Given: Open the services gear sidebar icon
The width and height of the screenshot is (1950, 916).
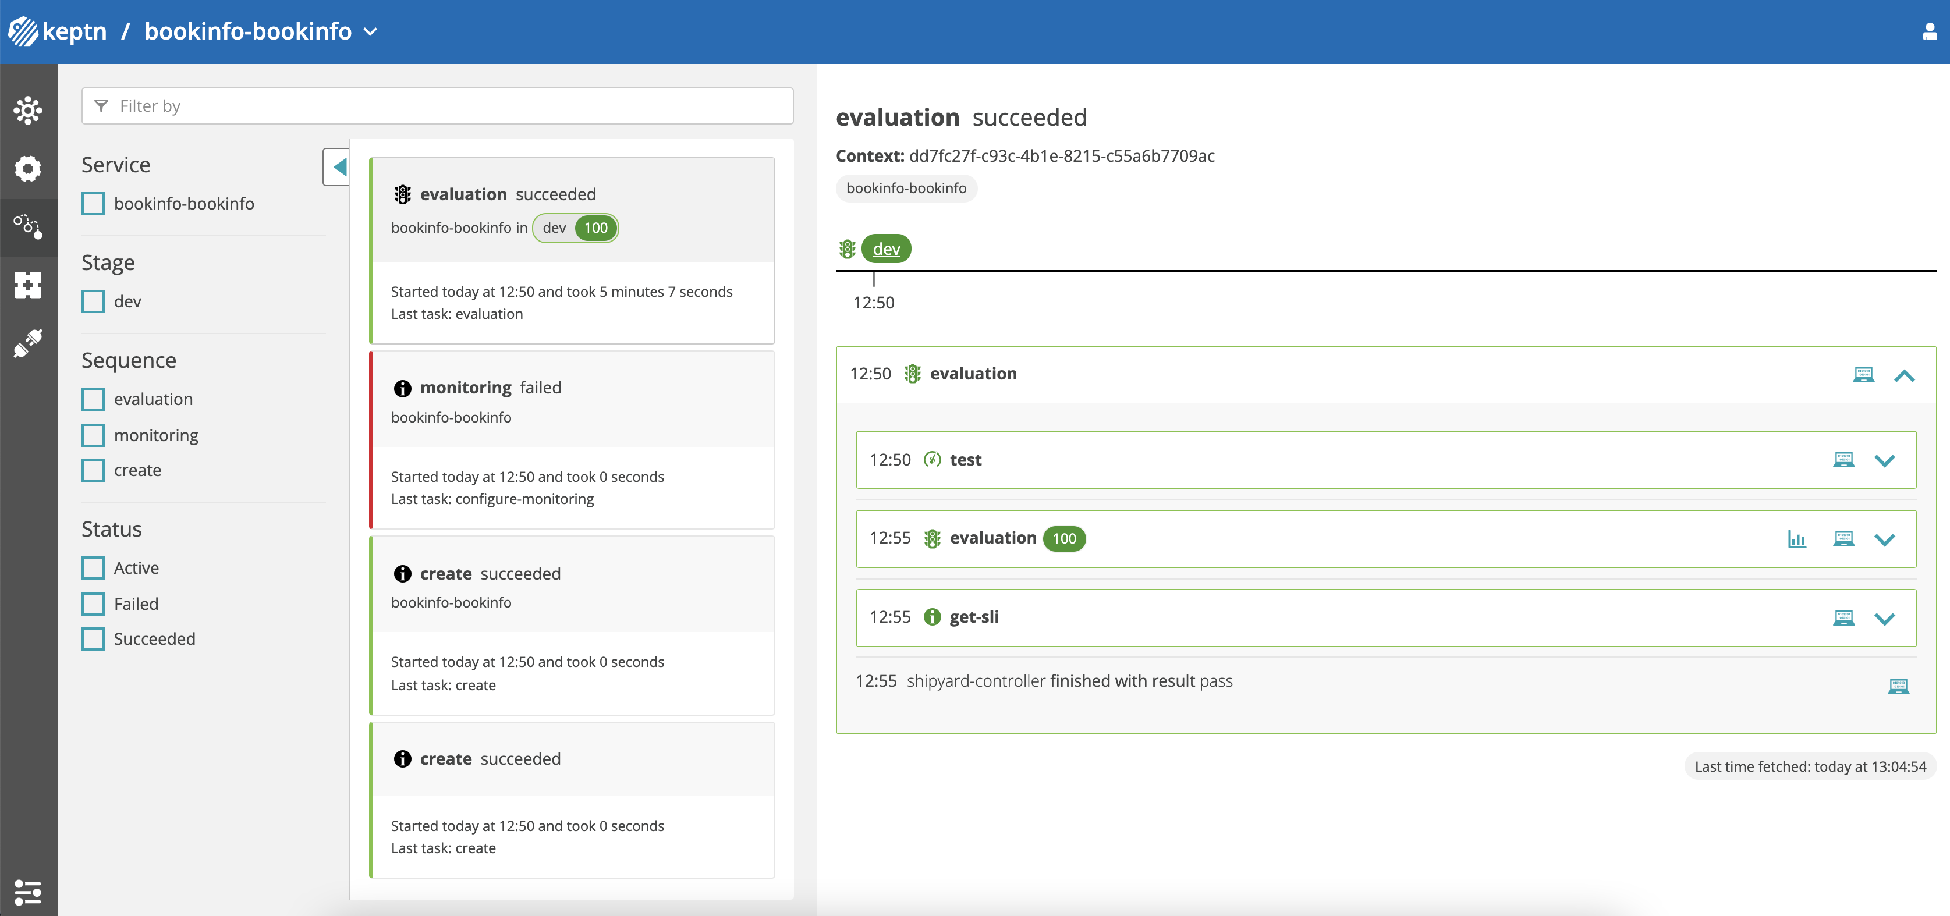Looking at the screenshot, I should coord(28,168).
